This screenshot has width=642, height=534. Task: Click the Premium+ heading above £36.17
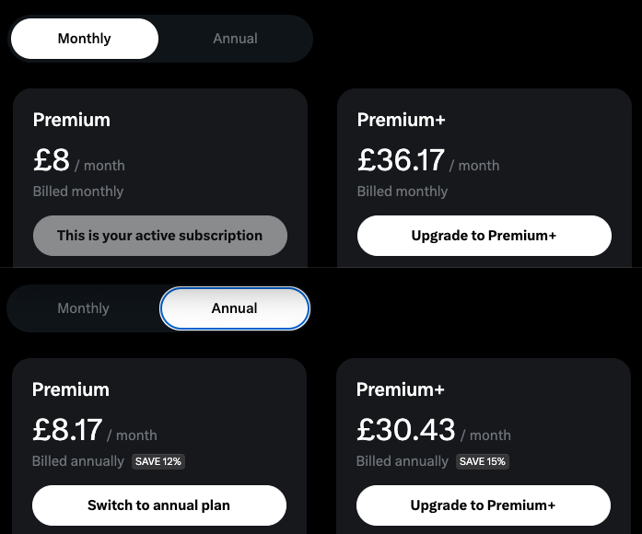tap(402, 120)
